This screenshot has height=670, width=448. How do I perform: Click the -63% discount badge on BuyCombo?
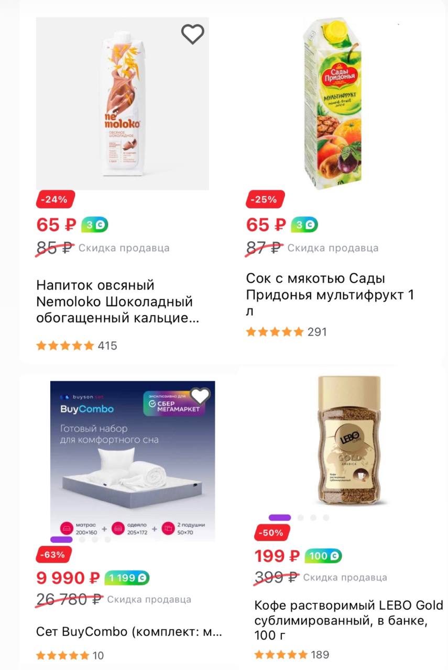53,554
